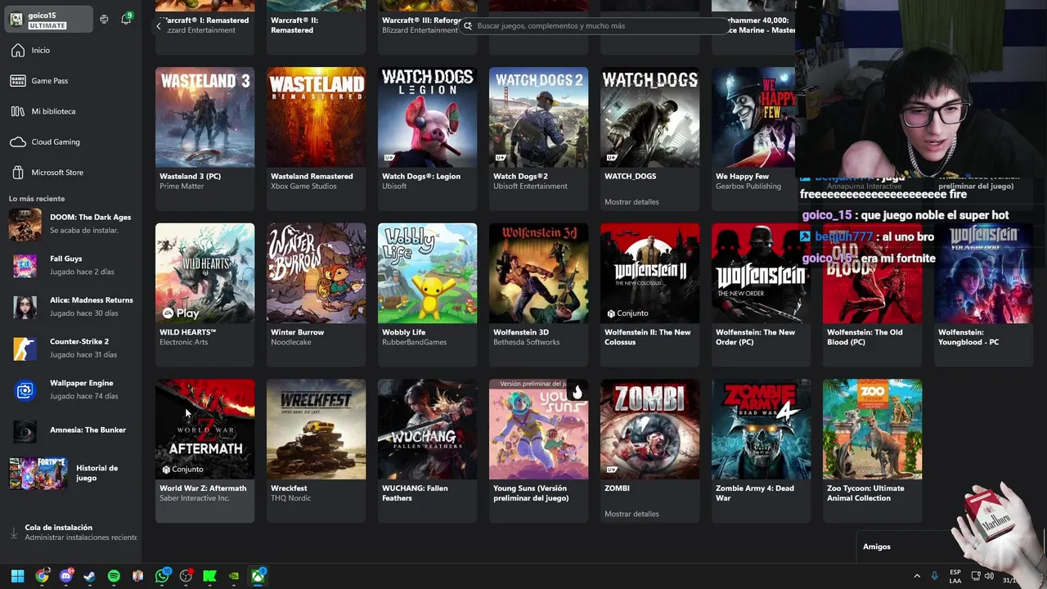
Task: Click the Cloud Gaming cloud icon
Action: [18, 142]
